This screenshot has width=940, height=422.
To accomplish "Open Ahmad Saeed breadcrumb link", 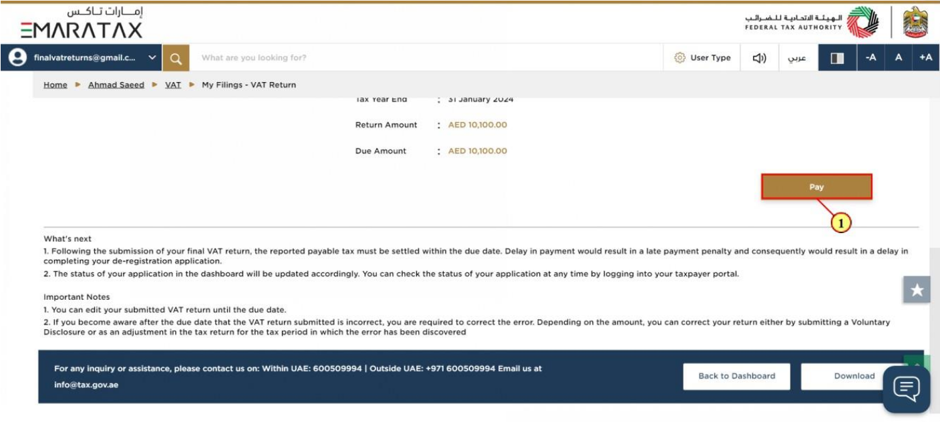I will click(116, 85).
